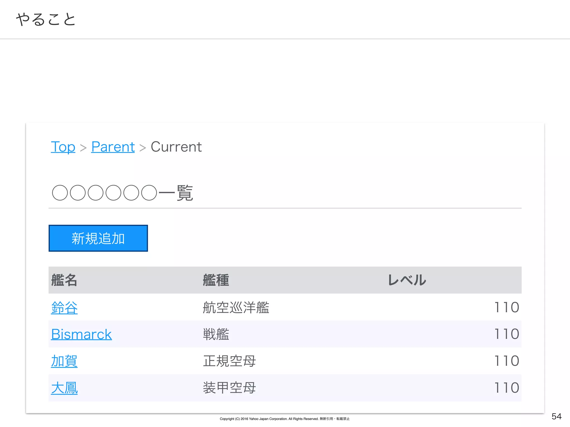The width and height of the screenshot is (570, 427).
Task: Click the 正規空母 type cell
Action: tap(229, 361)
